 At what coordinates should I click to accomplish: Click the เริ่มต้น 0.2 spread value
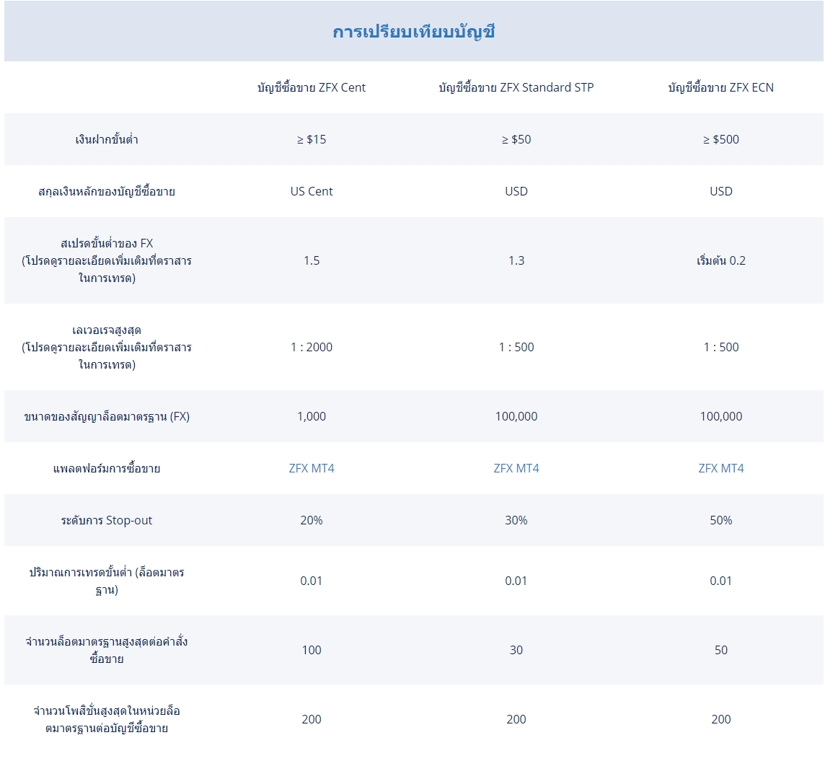[x=721, y=260]
